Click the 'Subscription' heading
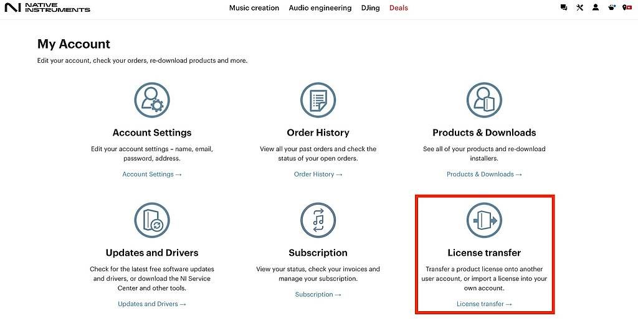The image size is (638, 323). 318,253
